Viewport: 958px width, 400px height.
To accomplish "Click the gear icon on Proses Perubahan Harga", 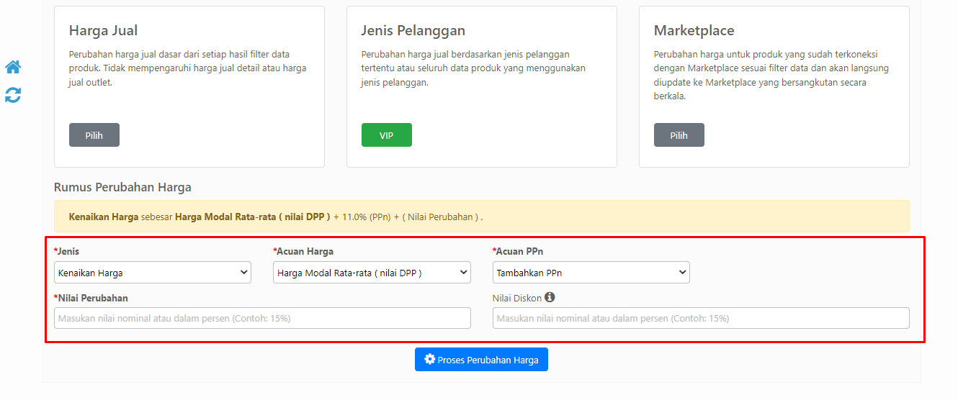I will [x=430, y=360].
